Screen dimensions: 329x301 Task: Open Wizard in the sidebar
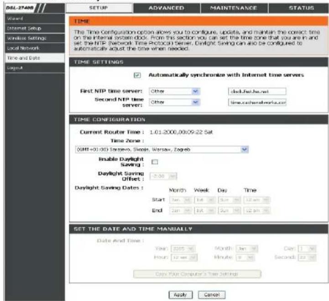point(35,18)
